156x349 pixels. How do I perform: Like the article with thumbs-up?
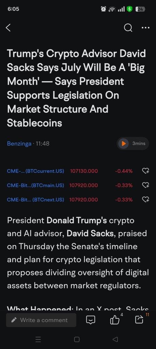coord(114,320)
